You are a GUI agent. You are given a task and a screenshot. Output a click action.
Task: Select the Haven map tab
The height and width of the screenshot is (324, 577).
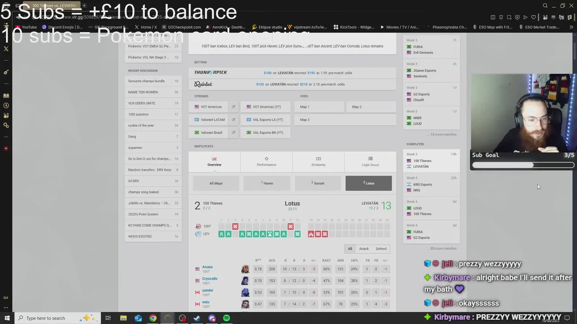tap(267, 183)
